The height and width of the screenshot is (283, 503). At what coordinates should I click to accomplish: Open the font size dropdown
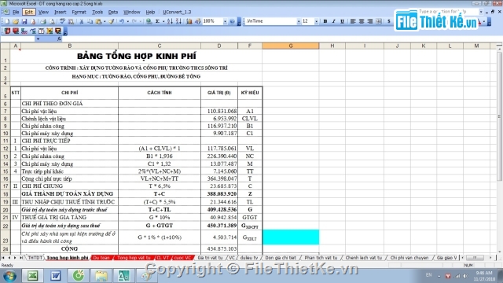click(316, 21)
